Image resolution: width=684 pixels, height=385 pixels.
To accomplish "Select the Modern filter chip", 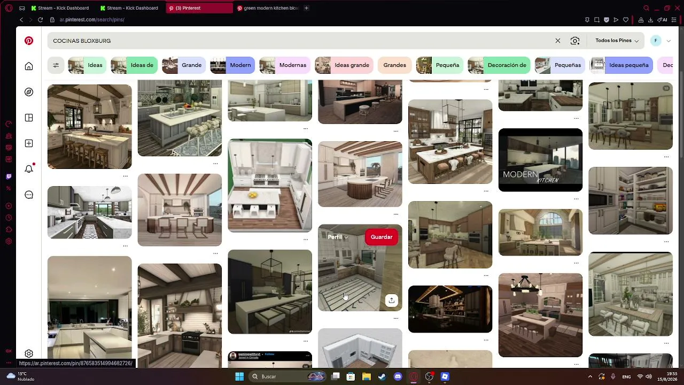I will click(232, 65).
